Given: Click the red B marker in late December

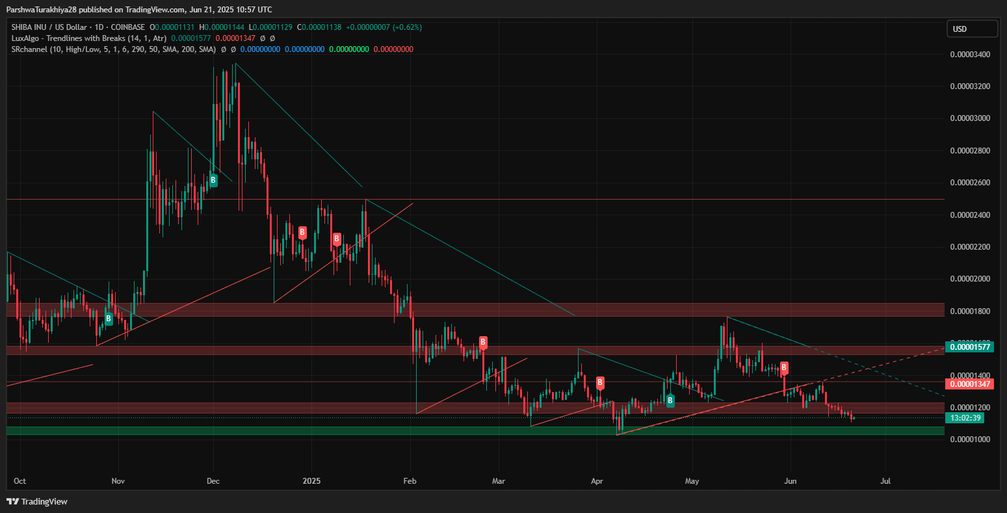Looking at the screenshot, I should pos(302,232).
